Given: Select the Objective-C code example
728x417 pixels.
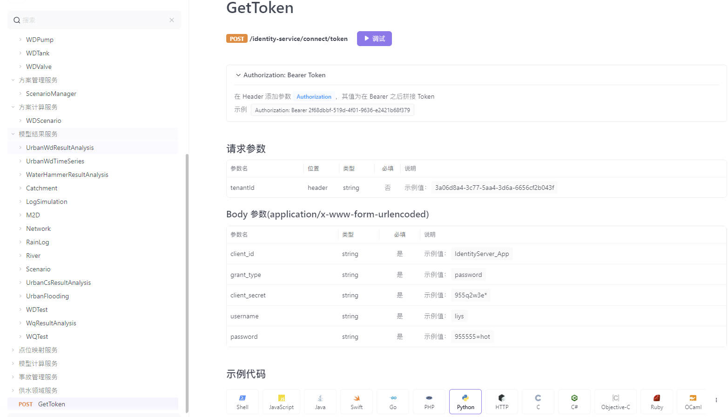Looking at the screenshot, I should coord(615,402).
